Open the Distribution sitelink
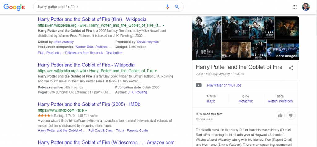The height and width of the screenshot is (147, 317). tap(114, 53)
